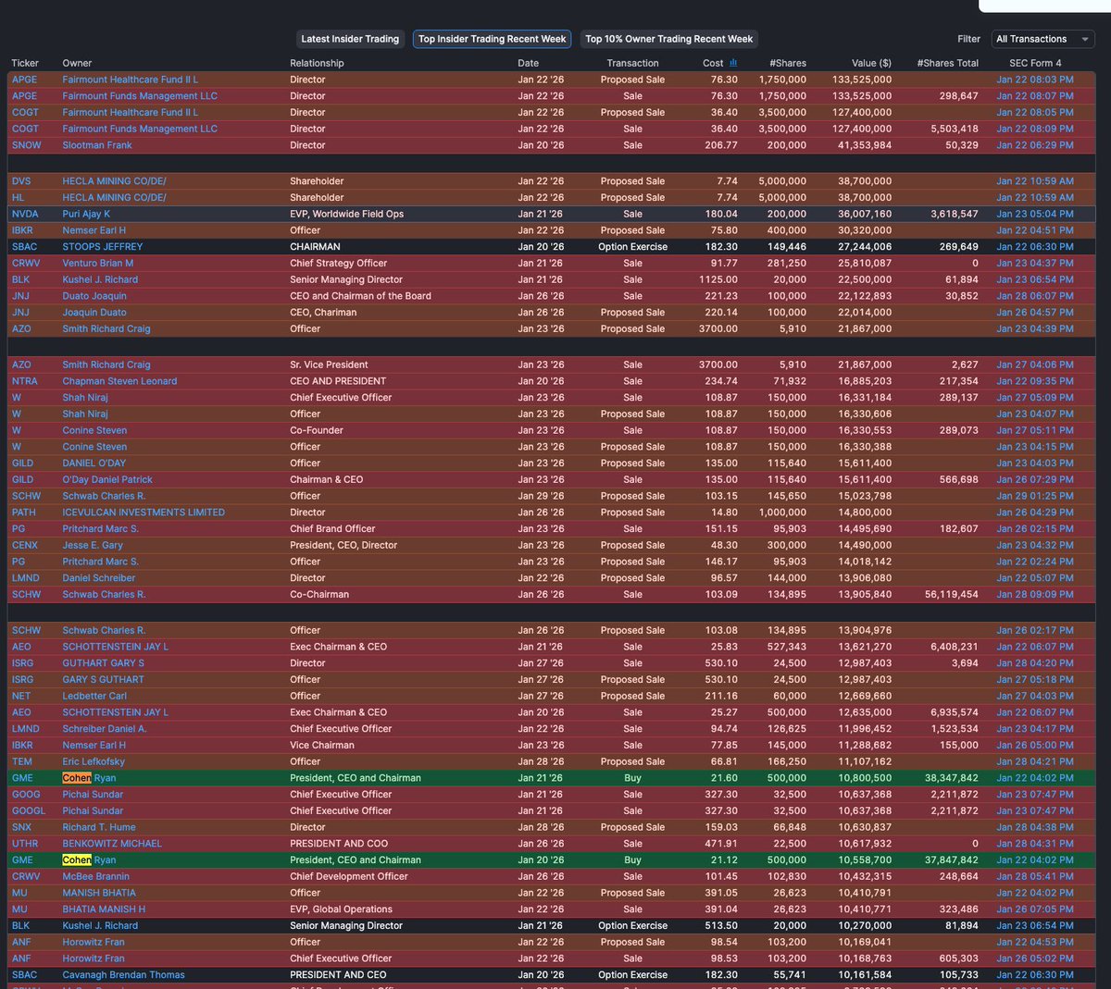
Task: Open owner BENKOWITZ MICHAEL link
Action: coord(112,844)
